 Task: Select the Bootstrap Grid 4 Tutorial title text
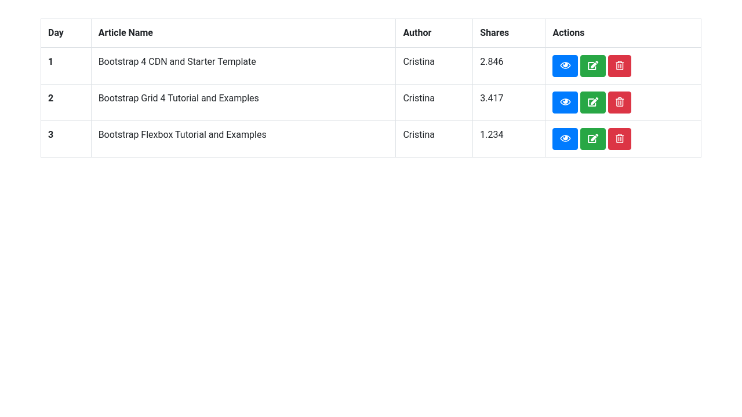pyautogui.click(x=179, y=98)
